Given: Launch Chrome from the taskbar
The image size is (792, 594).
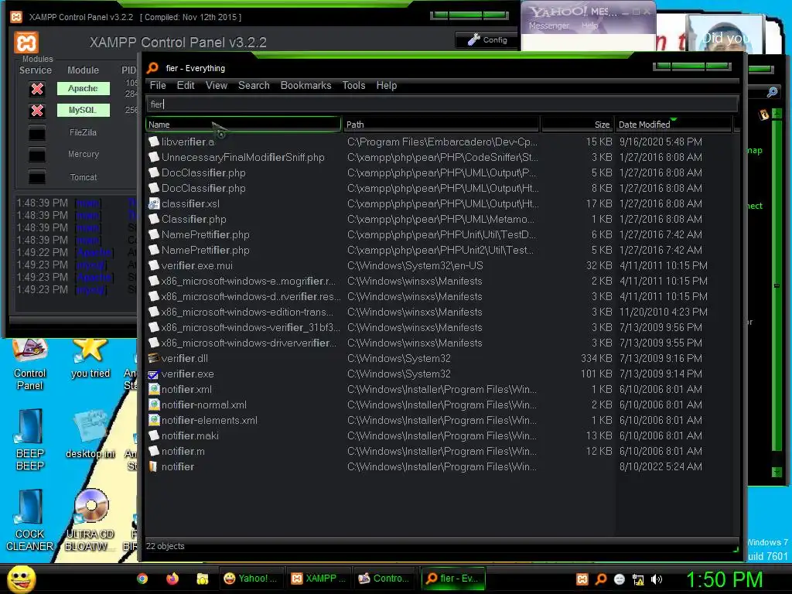Looking at the screenshot, I should [142, 579].
